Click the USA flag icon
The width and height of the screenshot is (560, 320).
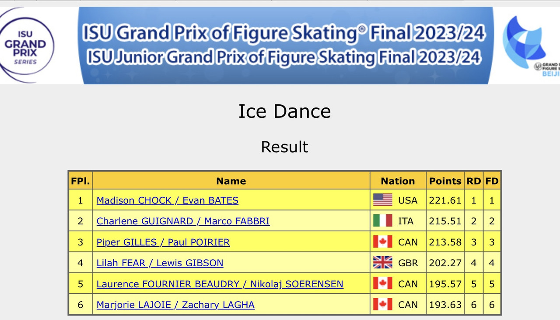[383, 200]
